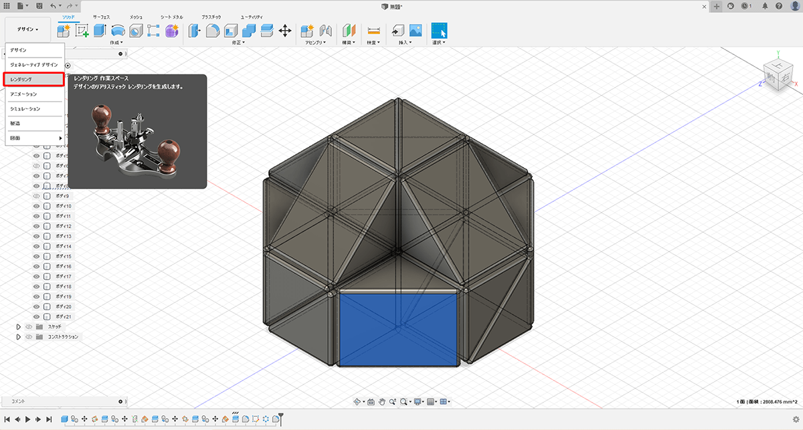
Task: Expand the スケッチ folder
Action: click(x=19, y=327)
